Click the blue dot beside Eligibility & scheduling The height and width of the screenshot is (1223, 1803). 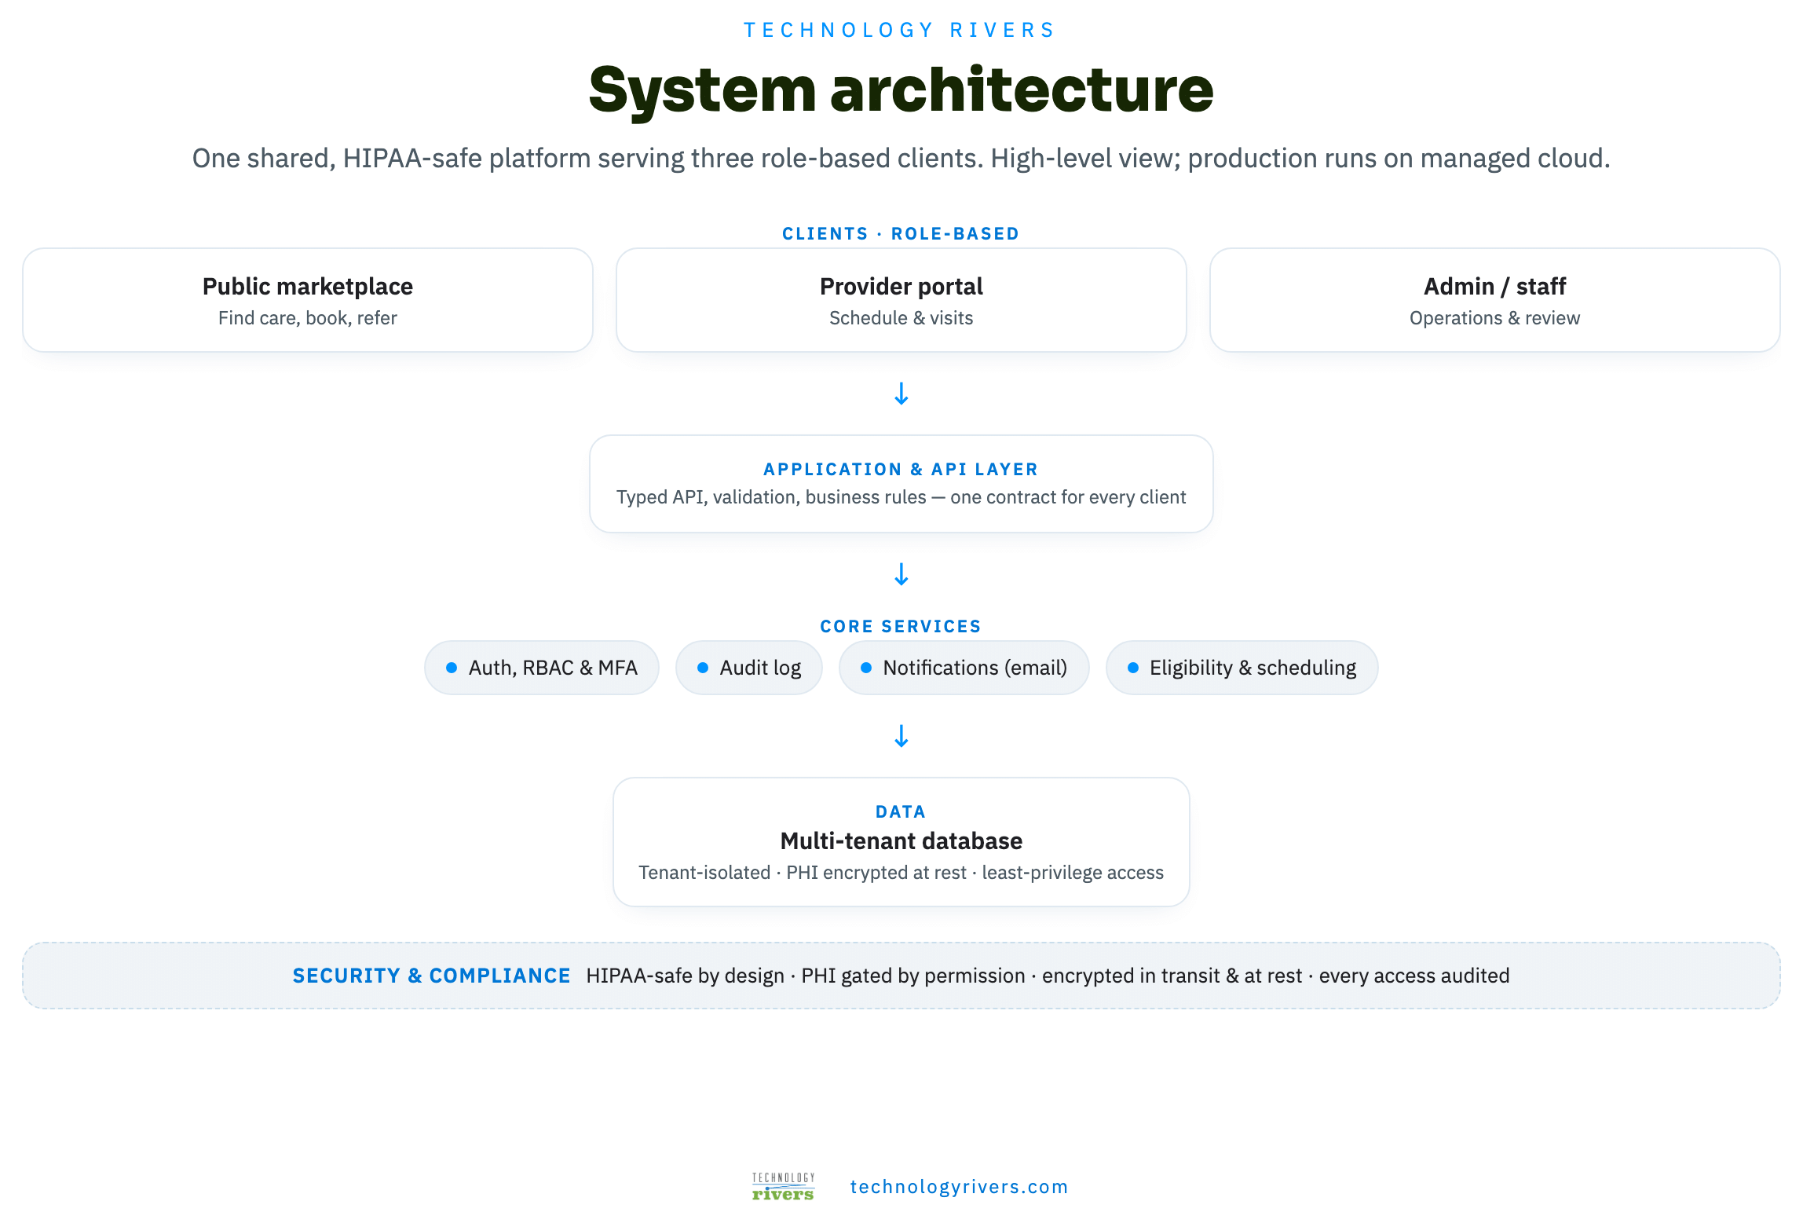[1133, 668]
